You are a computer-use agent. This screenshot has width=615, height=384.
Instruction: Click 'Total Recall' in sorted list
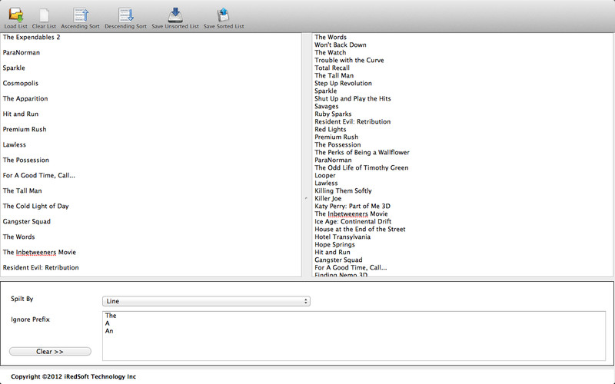click(x=332, y=68)
